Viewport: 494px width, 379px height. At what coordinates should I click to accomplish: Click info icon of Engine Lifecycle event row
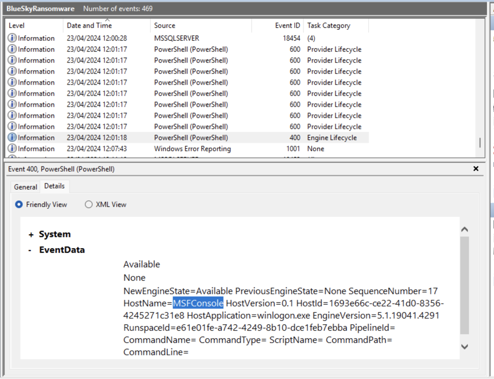[12, 137]
